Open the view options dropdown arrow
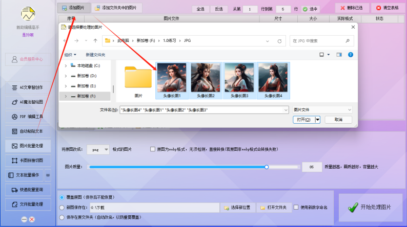407x227 pixels. coord(329,55)
